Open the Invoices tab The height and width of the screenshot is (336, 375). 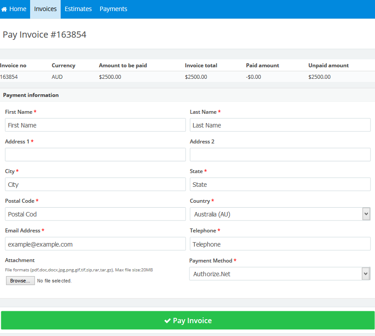point(45,9)
